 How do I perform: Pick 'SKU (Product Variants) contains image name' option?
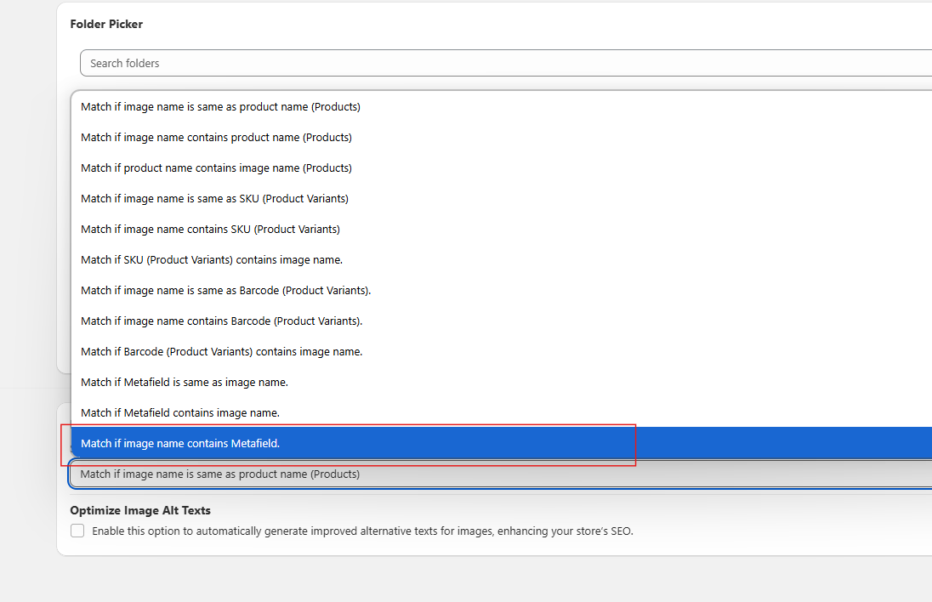click(212, 260)
